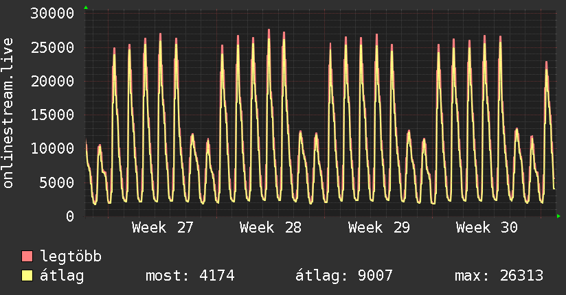Click the yellow átlag legend color swatch
This screenshot has height=295, width=566.
[27, 276]
